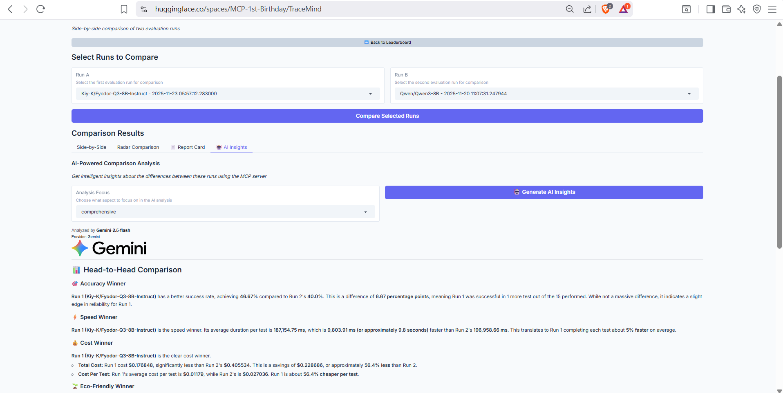Open Brave Shields lion icon
Image resolution: width=783 pixels, height=393 pixels.
[606, 9]
